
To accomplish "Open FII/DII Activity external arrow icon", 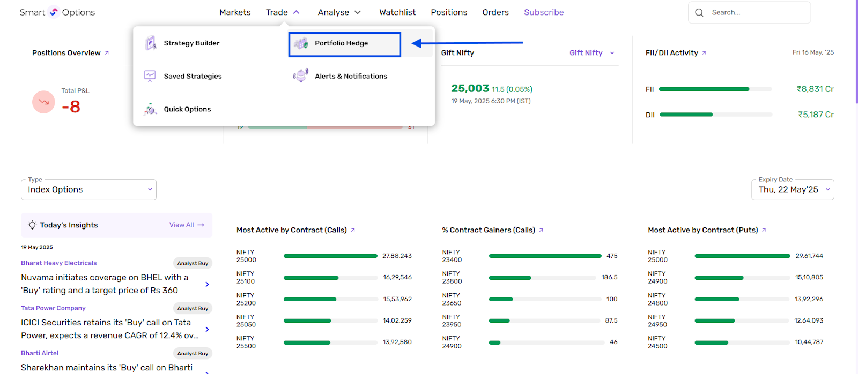I will coord(704,53).
